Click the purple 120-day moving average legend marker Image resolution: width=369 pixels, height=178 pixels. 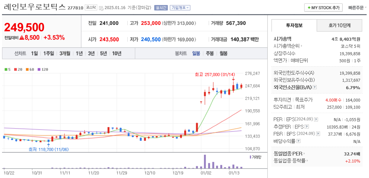38,69
